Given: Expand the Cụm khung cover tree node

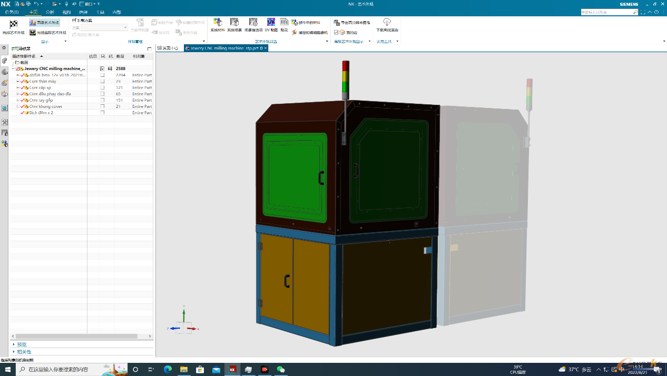Looking at the screenshot, I should click(x=18, y=106).
